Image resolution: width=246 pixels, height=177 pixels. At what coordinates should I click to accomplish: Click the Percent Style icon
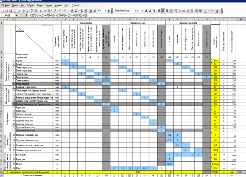coord(180,11)
